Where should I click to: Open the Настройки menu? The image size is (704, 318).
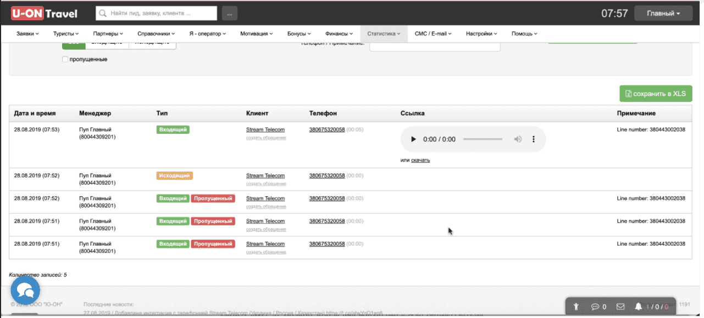pyautogui.click(x=482, y=33)
